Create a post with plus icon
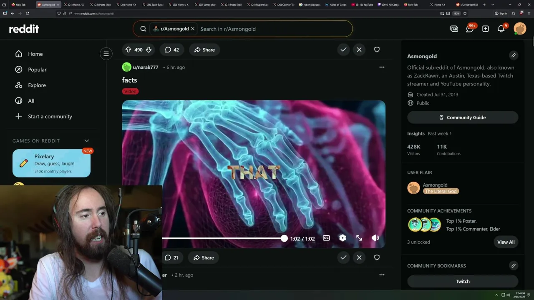The height and width of the screenshot is (300, 534). (x=486, y=29)
